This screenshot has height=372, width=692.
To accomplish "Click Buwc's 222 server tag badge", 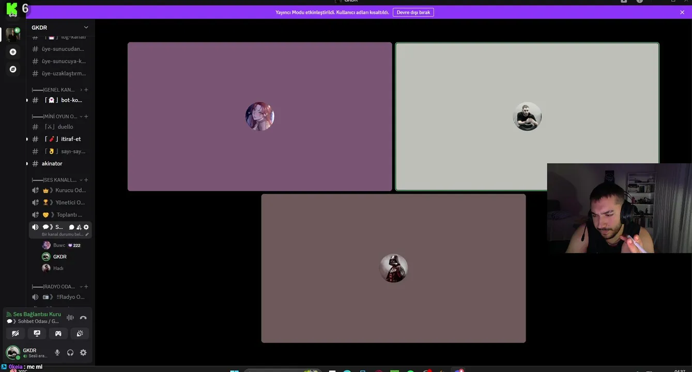I will (74, 245).
